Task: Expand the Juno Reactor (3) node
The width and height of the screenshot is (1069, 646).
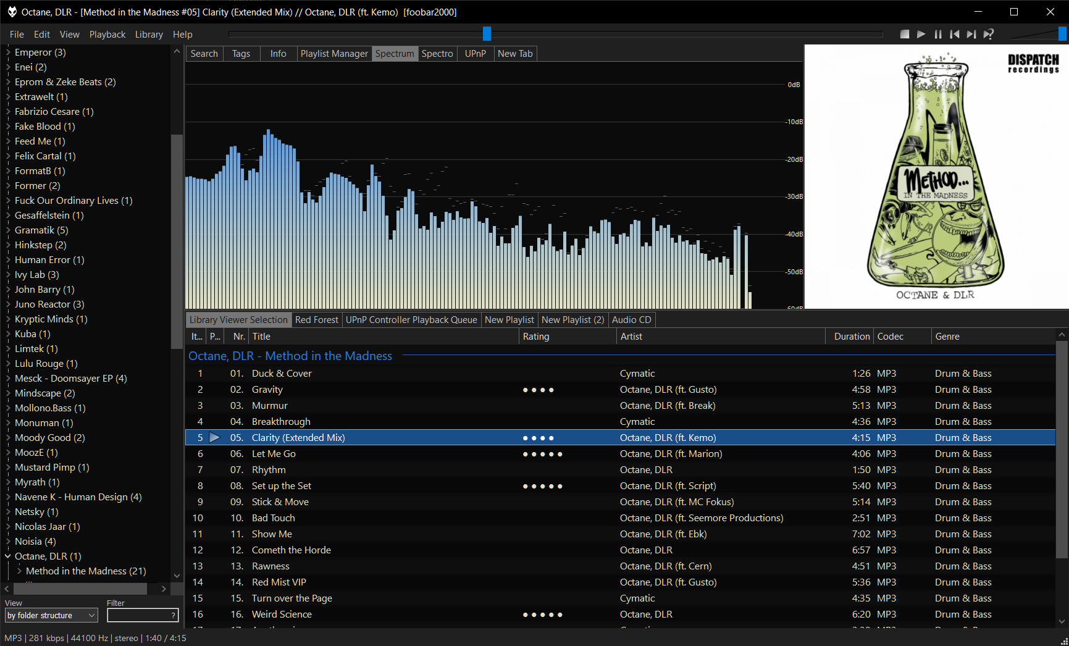Action: (x=8, y=304)
